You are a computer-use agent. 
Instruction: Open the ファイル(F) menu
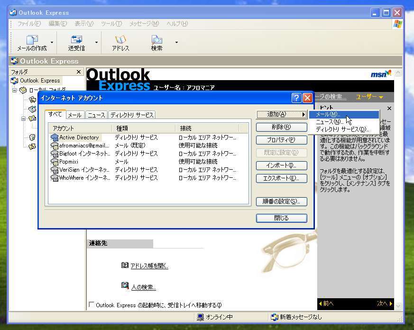[x=29, y=24]
